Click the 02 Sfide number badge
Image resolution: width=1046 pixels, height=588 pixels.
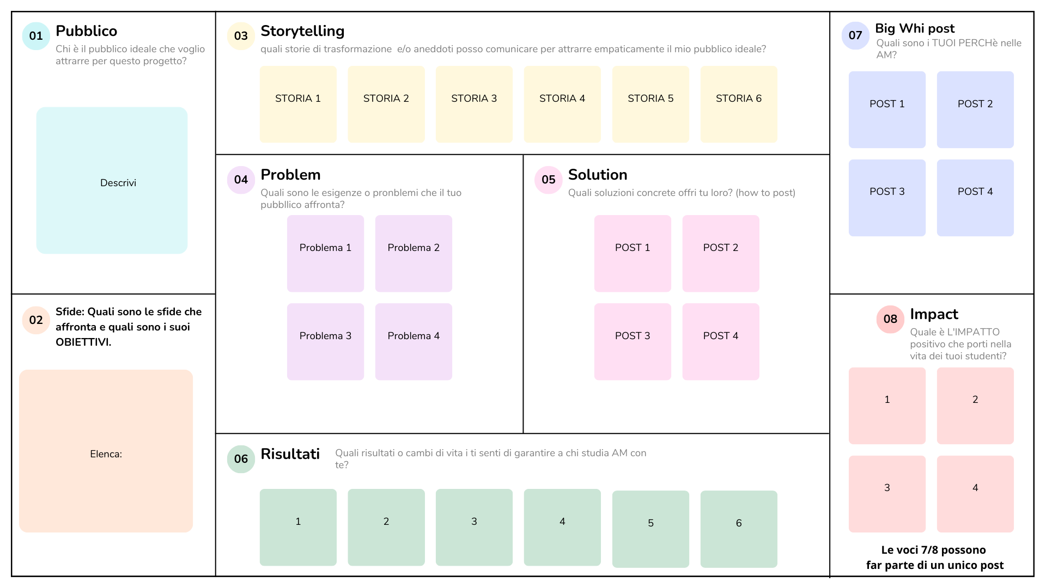click(x=36, y=320)
